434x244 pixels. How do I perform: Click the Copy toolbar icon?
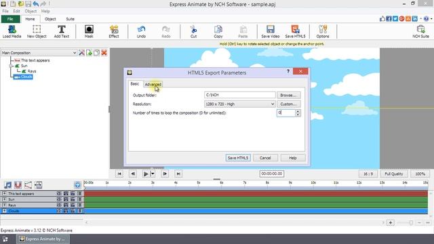pyautogui.click(x=218, y=31)
